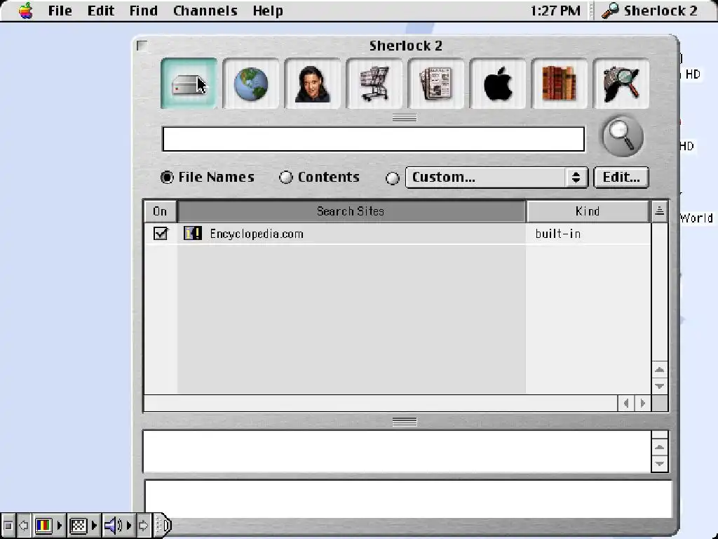Open the Sherlock hat My Channel
Viewport: 718px width, 539px height.
point(621,84)
